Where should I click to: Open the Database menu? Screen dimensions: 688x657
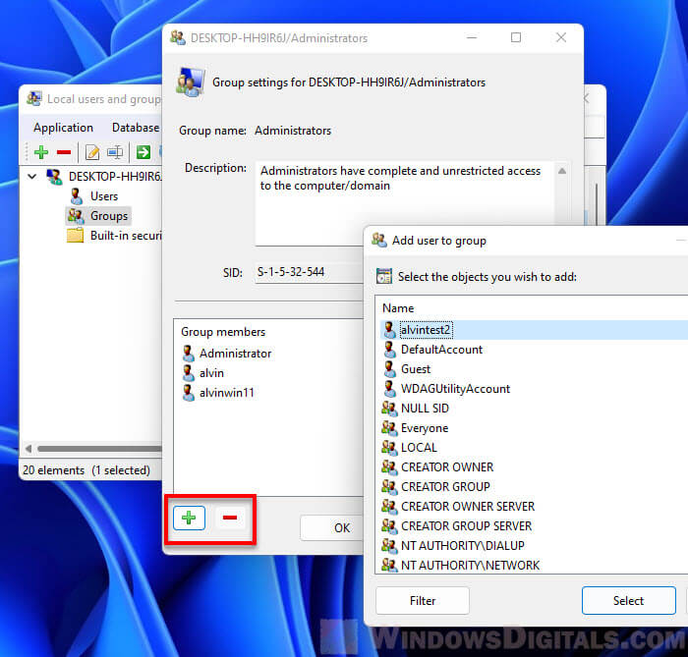pos(136,128)
